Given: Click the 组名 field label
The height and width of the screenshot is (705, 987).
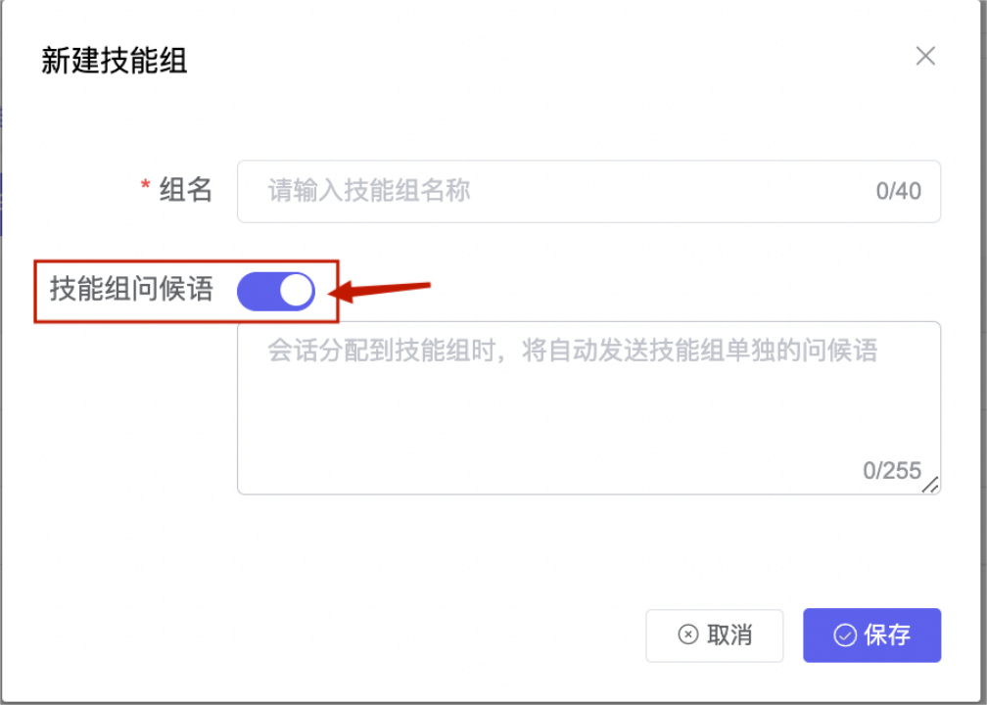Looking at the screenshot, I should (x=186, y=190).
